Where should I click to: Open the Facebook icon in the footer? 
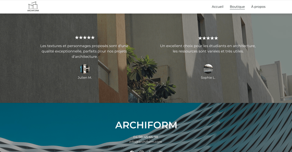(x=132, y=151)
